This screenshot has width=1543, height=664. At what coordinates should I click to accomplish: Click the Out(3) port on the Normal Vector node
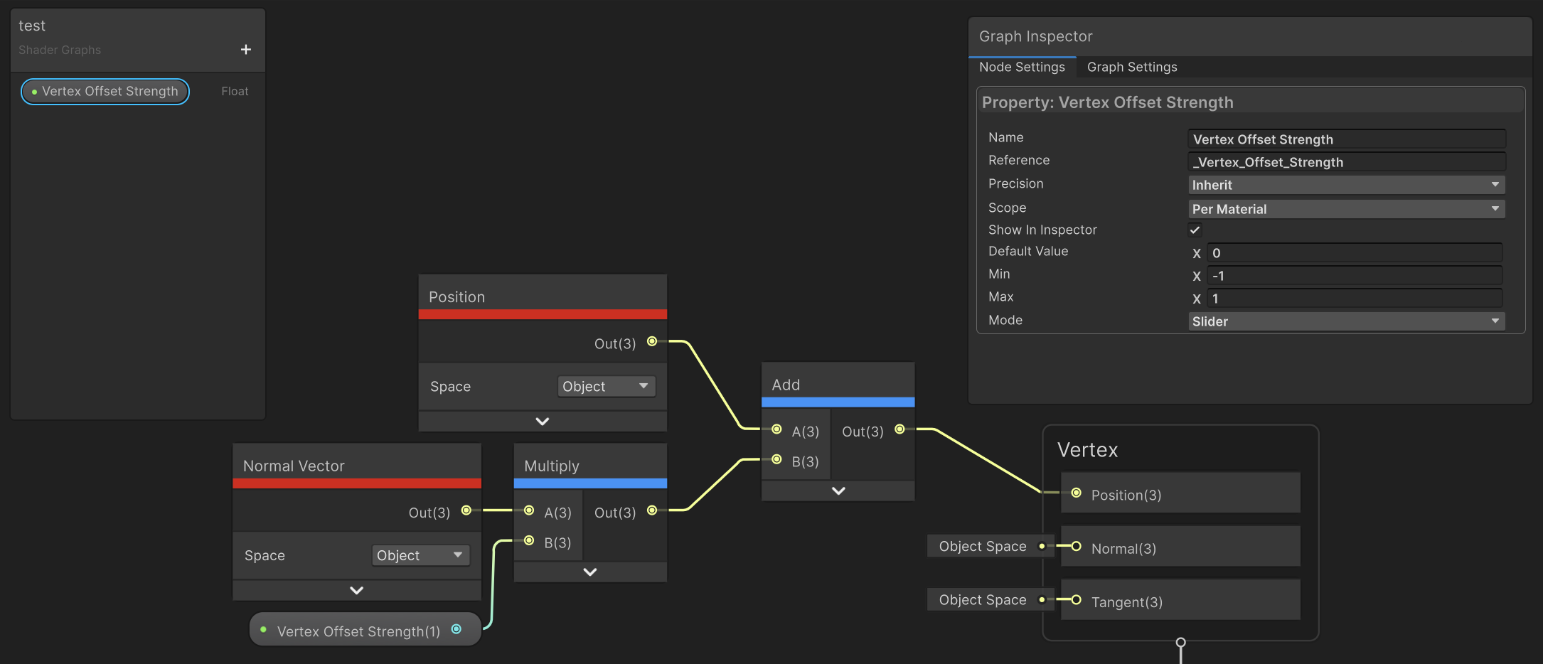(466, 510)
